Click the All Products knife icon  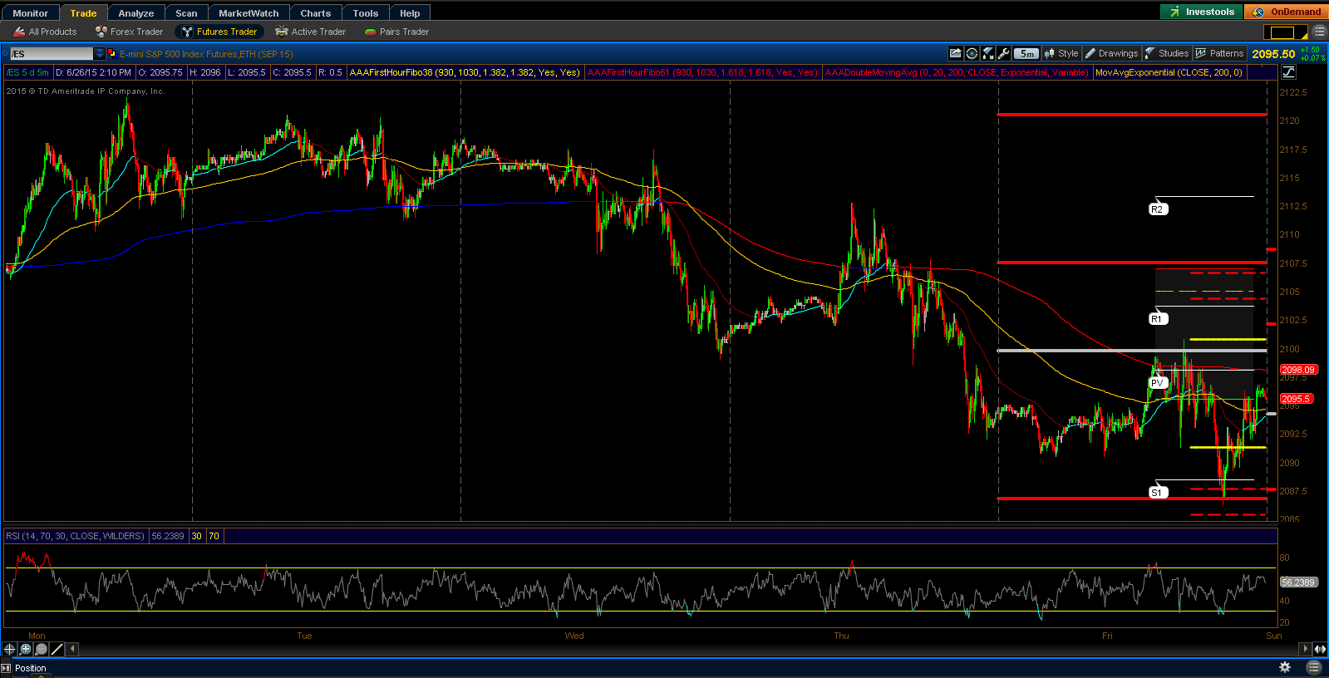point(19,32)
